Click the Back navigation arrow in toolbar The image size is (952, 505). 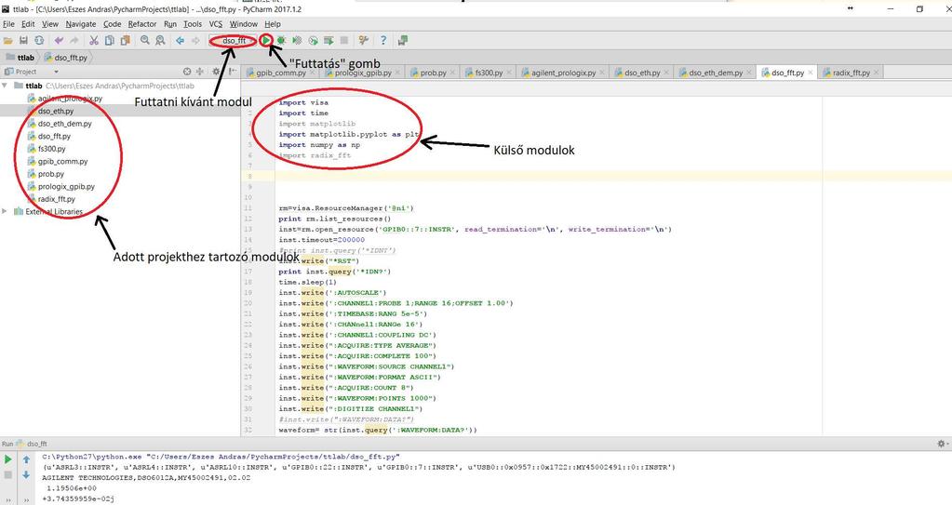(180, 41)
